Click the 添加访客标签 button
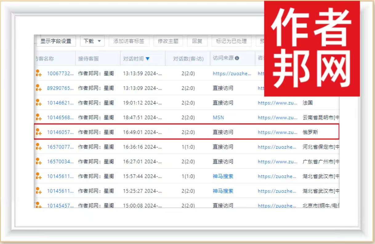The height and width of the screenshot is (244, 375). point(129,41)
